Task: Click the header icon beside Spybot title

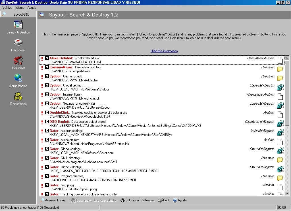Action: pyautogui.click(x=42, y=15)
